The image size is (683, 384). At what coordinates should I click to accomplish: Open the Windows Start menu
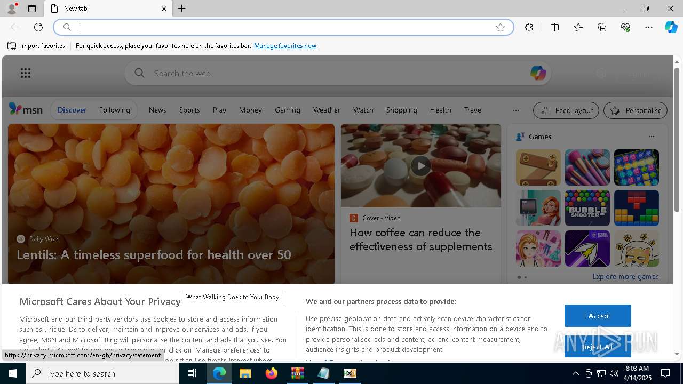pos(13,373)
